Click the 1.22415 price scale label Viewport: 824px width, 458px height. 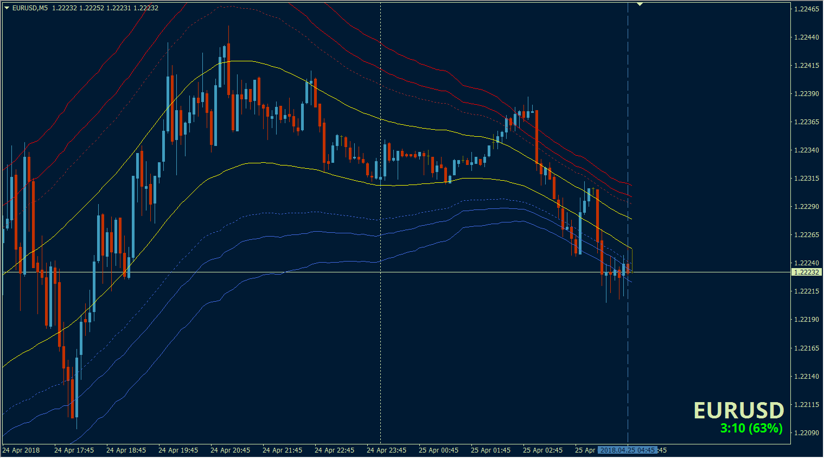(807, 66)
